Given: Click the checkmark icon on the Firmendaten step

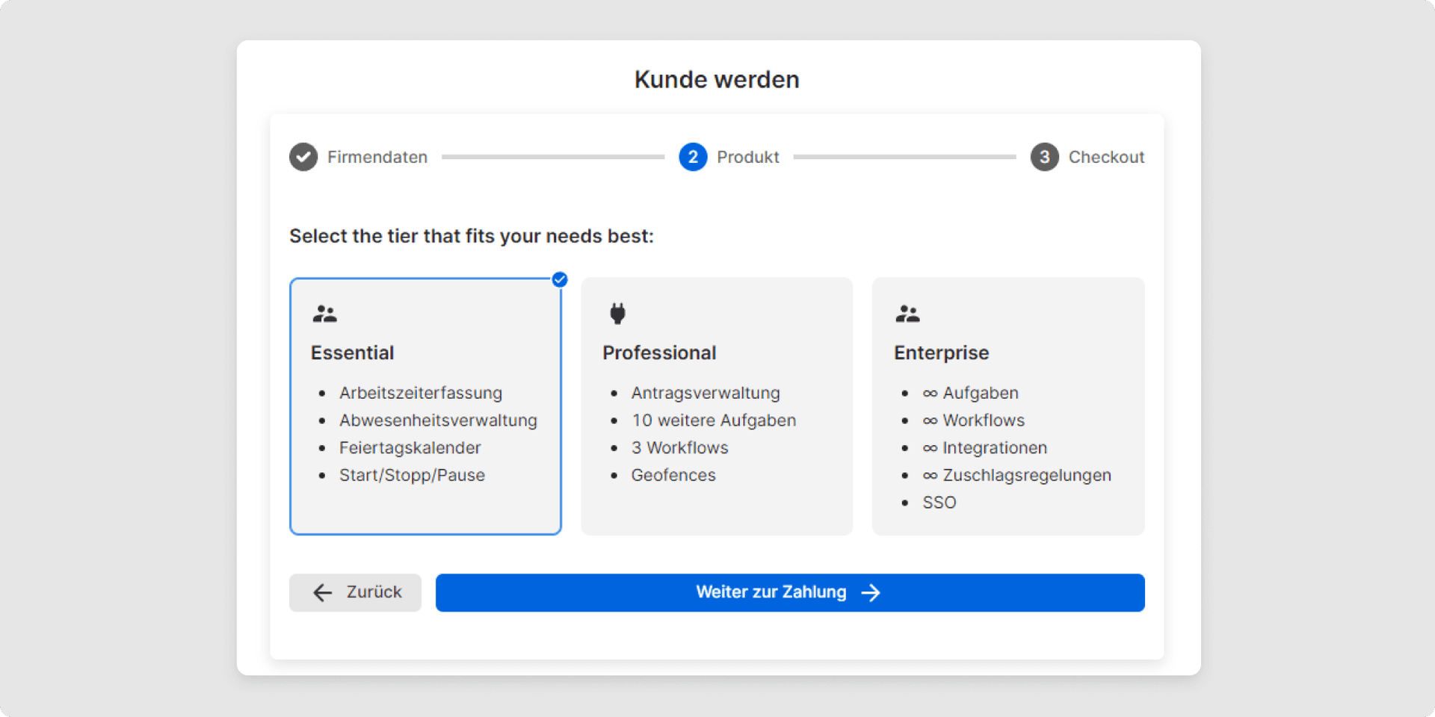Looking at the screenshot, I should (303, 157).
